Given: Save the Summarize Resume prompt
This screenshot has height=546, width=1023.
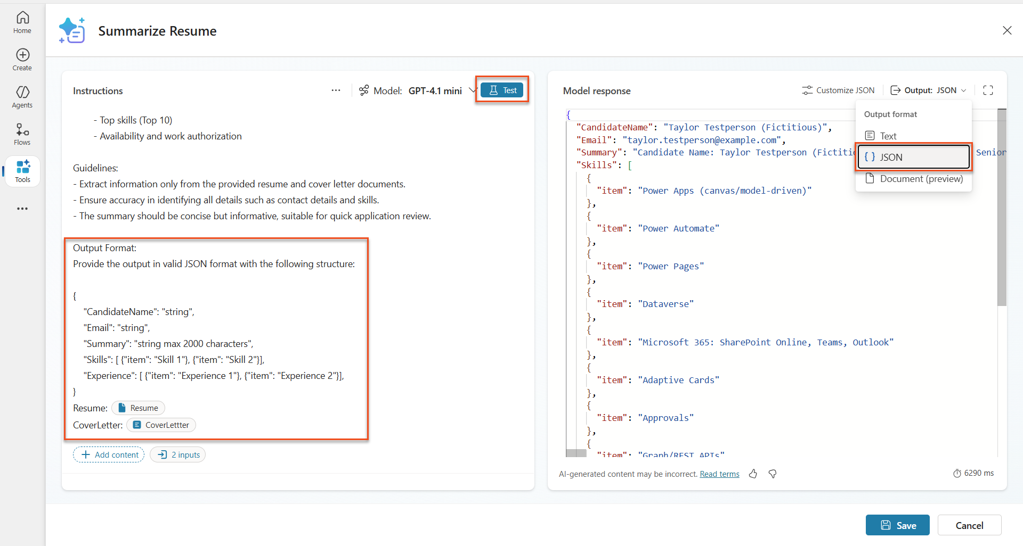Looking at the screenshot, I should coord(897,525).
